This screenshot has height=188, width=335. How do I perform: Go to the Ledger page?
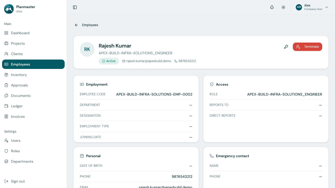tap(33, 106)
